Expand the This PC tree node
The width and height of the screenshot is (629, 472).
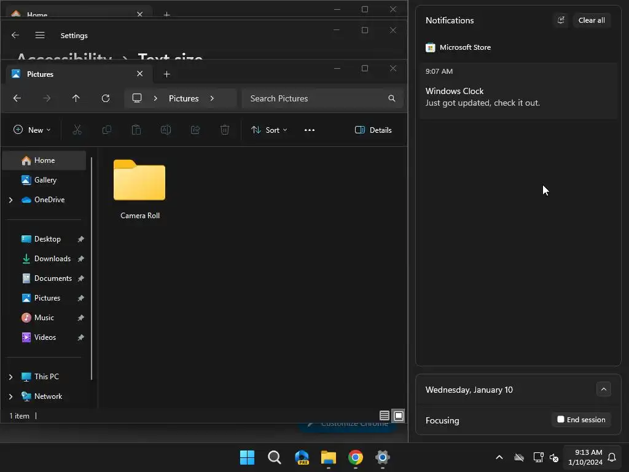click(11, 377)
